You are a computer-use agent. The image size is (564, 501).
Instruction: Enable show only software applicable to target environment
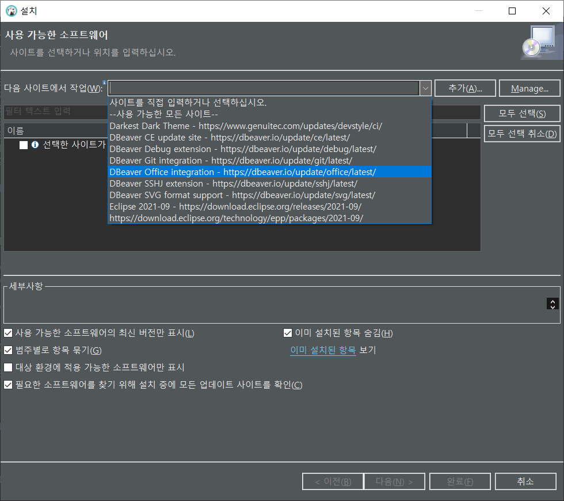pos(8,367)
